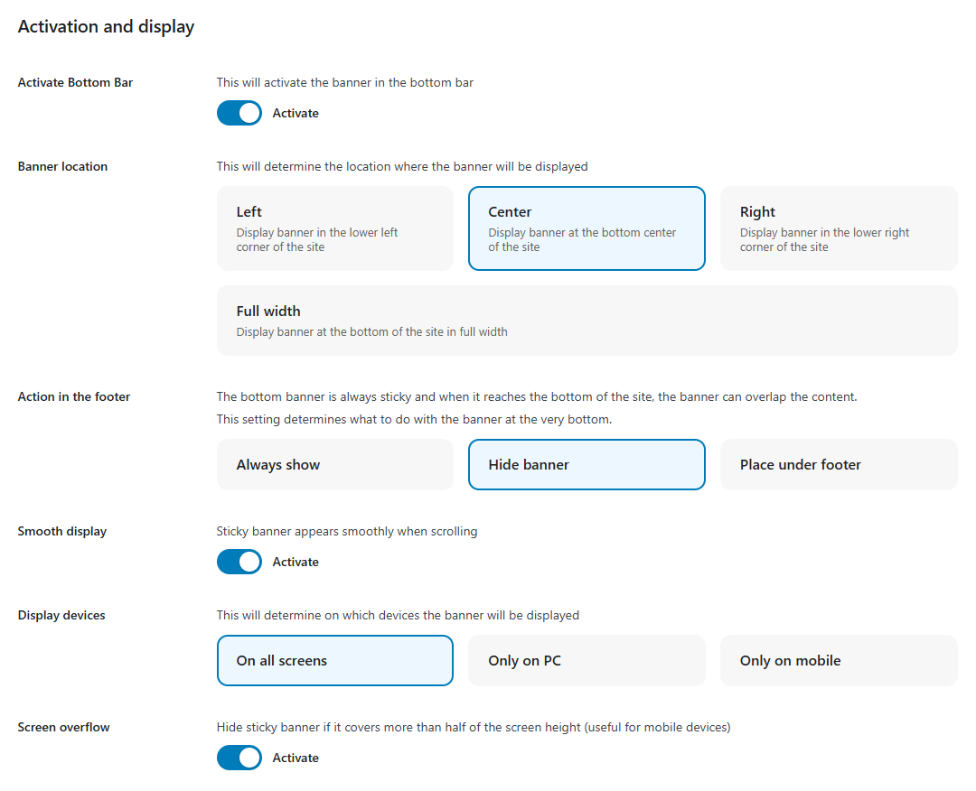
Task: Select Always show for footer action
Action: click(x=334, y=465)
